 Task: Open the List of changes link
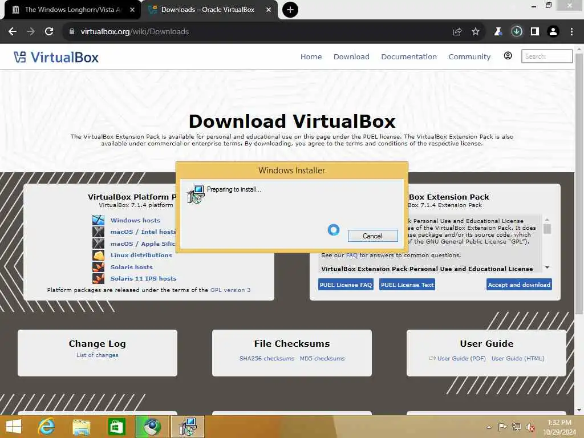point(97,355)
